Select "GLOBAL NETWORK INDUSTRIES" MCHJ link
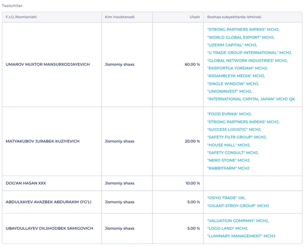This screenshot has height=247, width=304. pyautogui.click(x=247, y=60)
